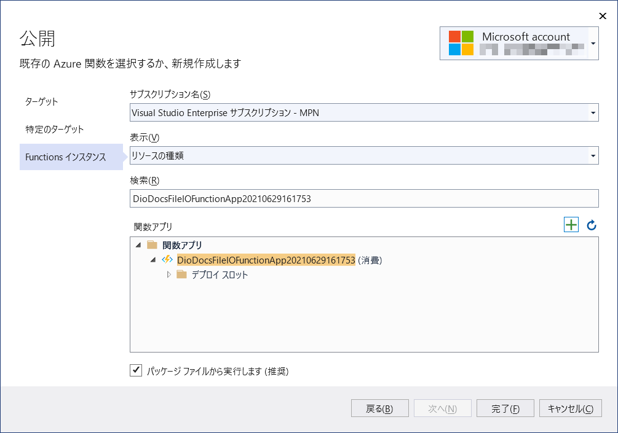Collapse the DioDocsFileIOFunctionApp tree node
Image resolution: width=618 pixels, height=433 pixels.
[x=153, y=260]
